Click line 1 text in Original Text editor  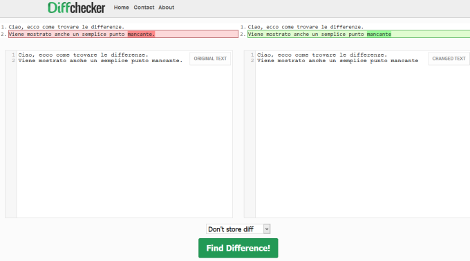click(83, 55)
